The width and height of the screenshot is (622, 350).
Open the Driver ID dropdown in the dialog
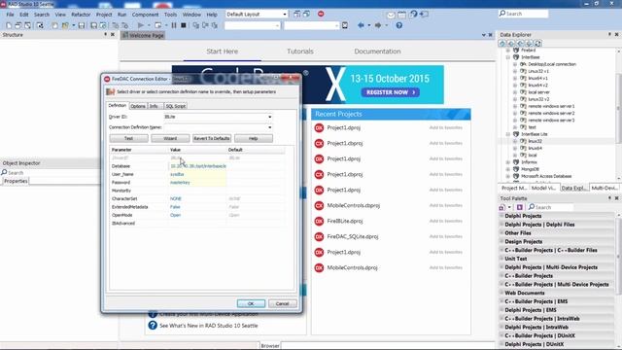tap(270, 117)
